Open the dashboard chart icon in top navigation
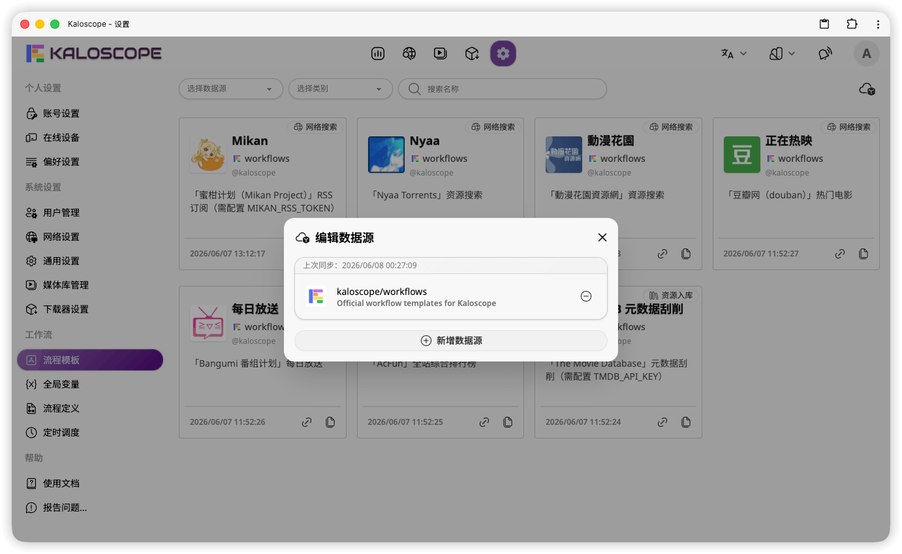Viewport: 902px width, 554px height. click(377, 54)
